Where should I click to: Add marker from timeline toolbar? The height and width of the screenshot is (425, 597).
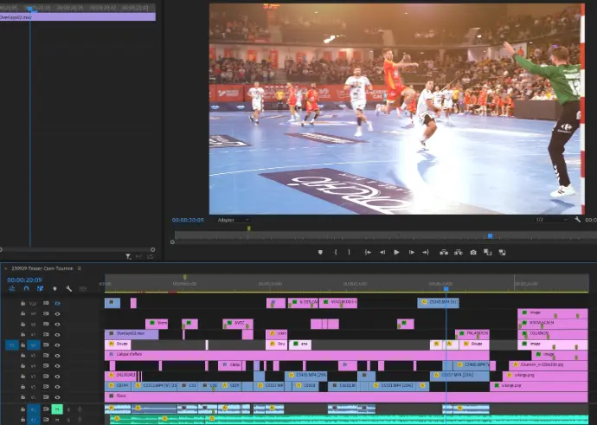click(55, 288)
